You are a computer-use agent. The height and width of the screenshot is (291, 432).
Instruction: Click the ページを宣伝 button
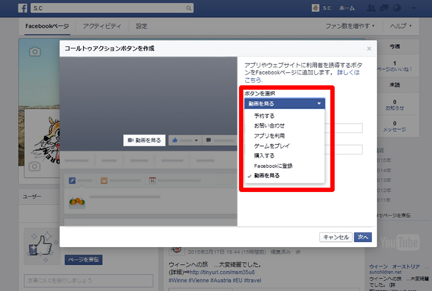pos(84,260)
